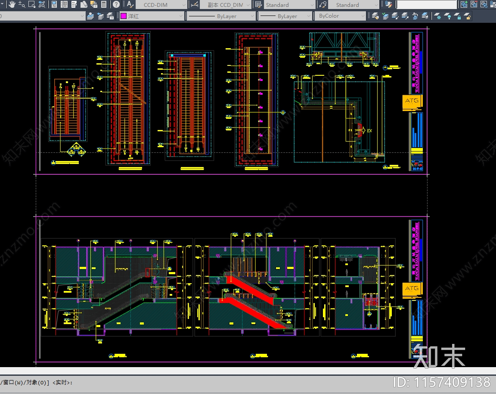Open the ByColor plot style dropdown
The width and height of the screenshot is (496, 399).
[340, 16]
